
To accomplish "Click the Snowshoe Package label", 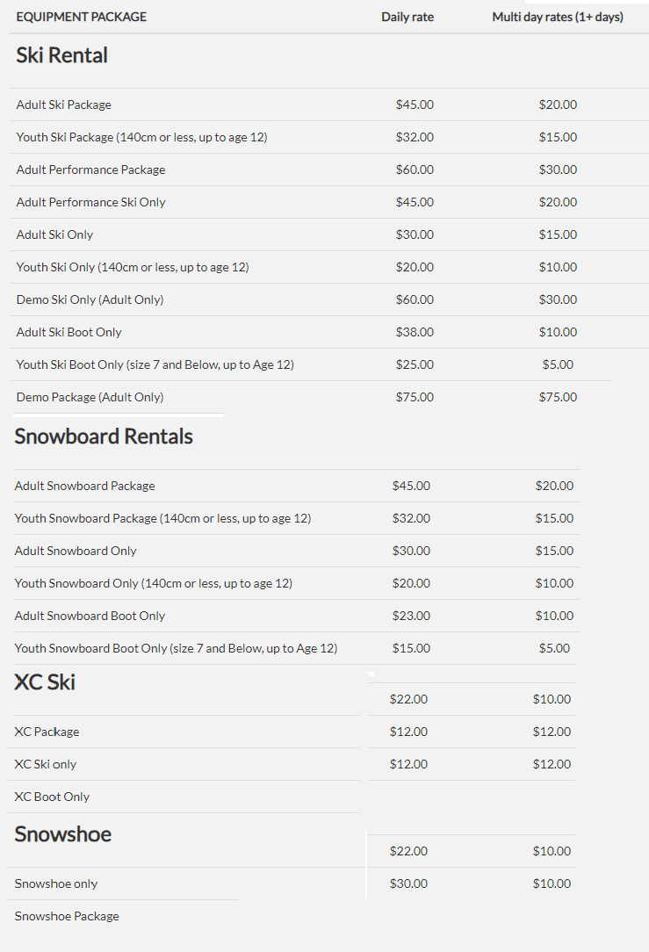I will [x=67, y=916].
